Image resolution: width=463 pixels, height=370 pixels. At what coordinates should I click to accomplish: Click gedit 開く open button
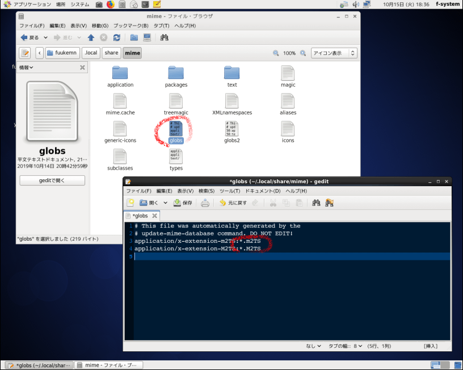149,203
